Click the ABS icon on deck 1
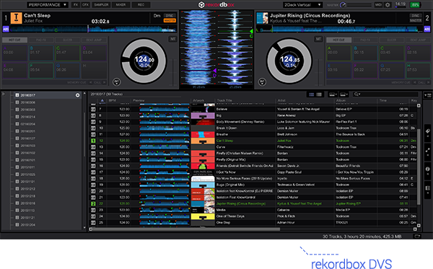This screenshot has height=269, width=433. [6, 29]
